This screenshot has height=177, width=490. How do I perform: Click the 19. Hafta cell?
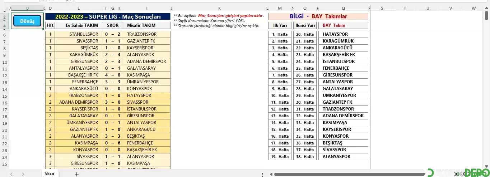(x=280, y=157)
